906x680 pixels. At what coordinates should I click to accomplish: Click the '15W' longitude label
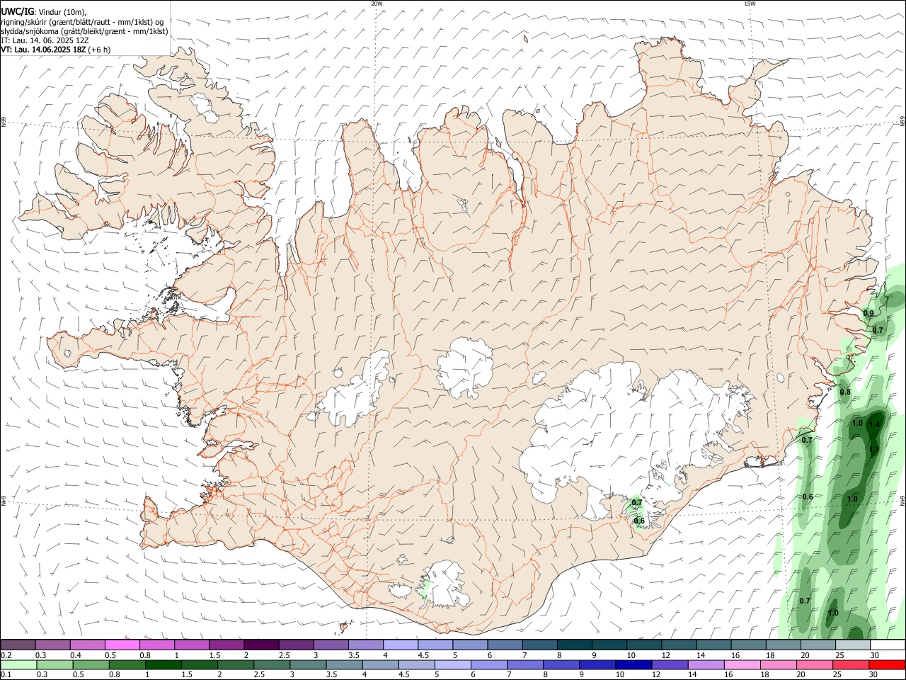750,4
